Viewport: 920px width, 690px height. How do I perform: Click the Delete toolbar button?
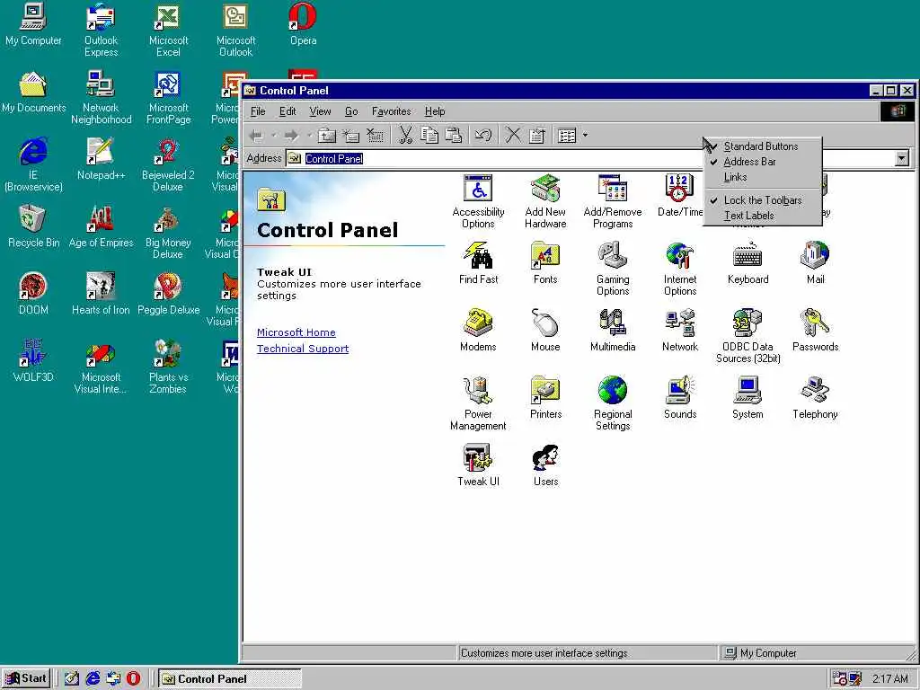[x=513, y=136]
